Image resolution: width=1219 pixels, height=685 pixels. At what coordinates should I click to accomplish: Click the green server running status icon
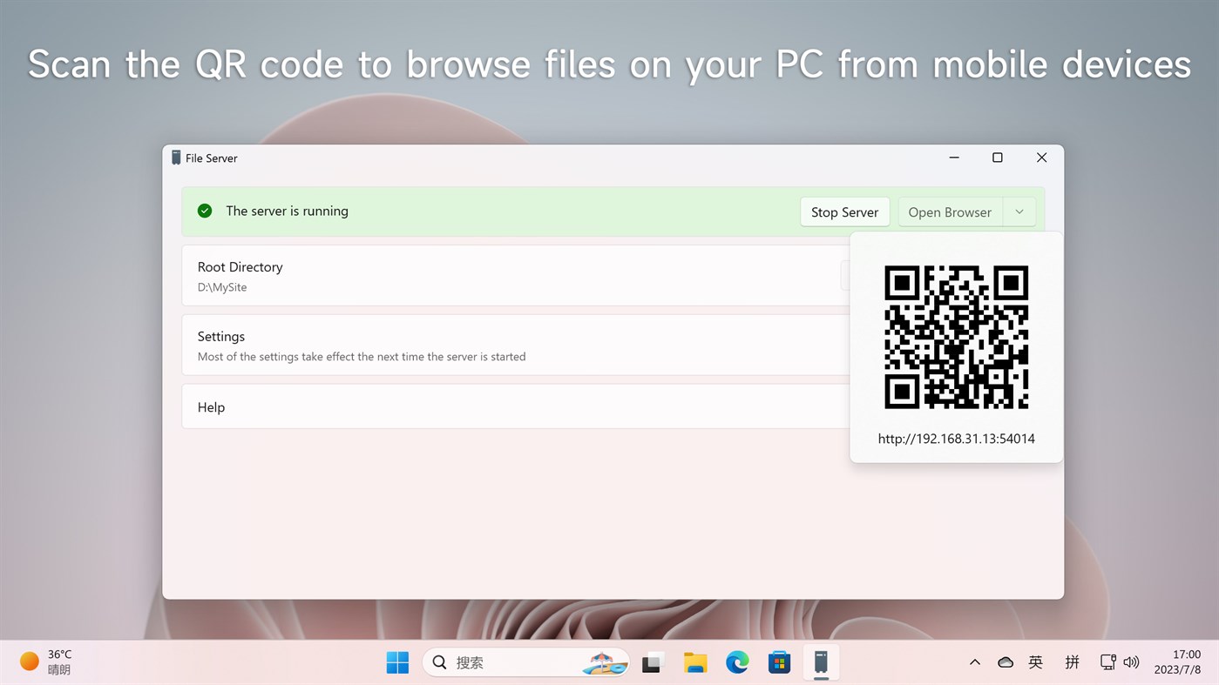(205, 211)
